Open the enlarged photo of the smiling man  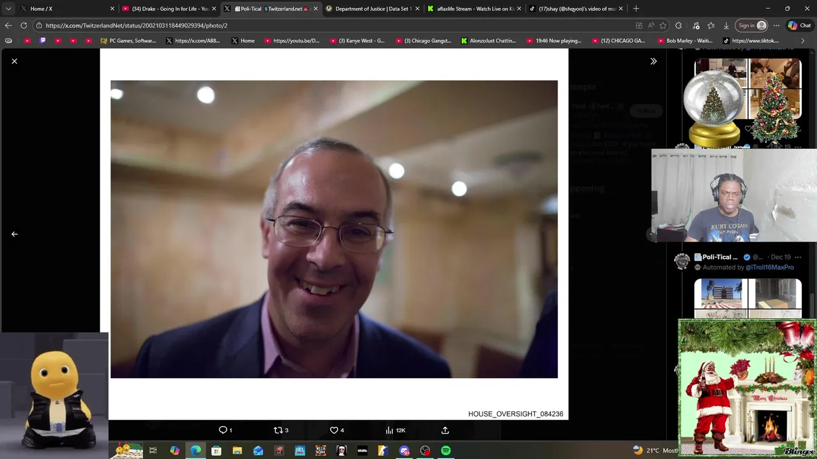point(334,229)
